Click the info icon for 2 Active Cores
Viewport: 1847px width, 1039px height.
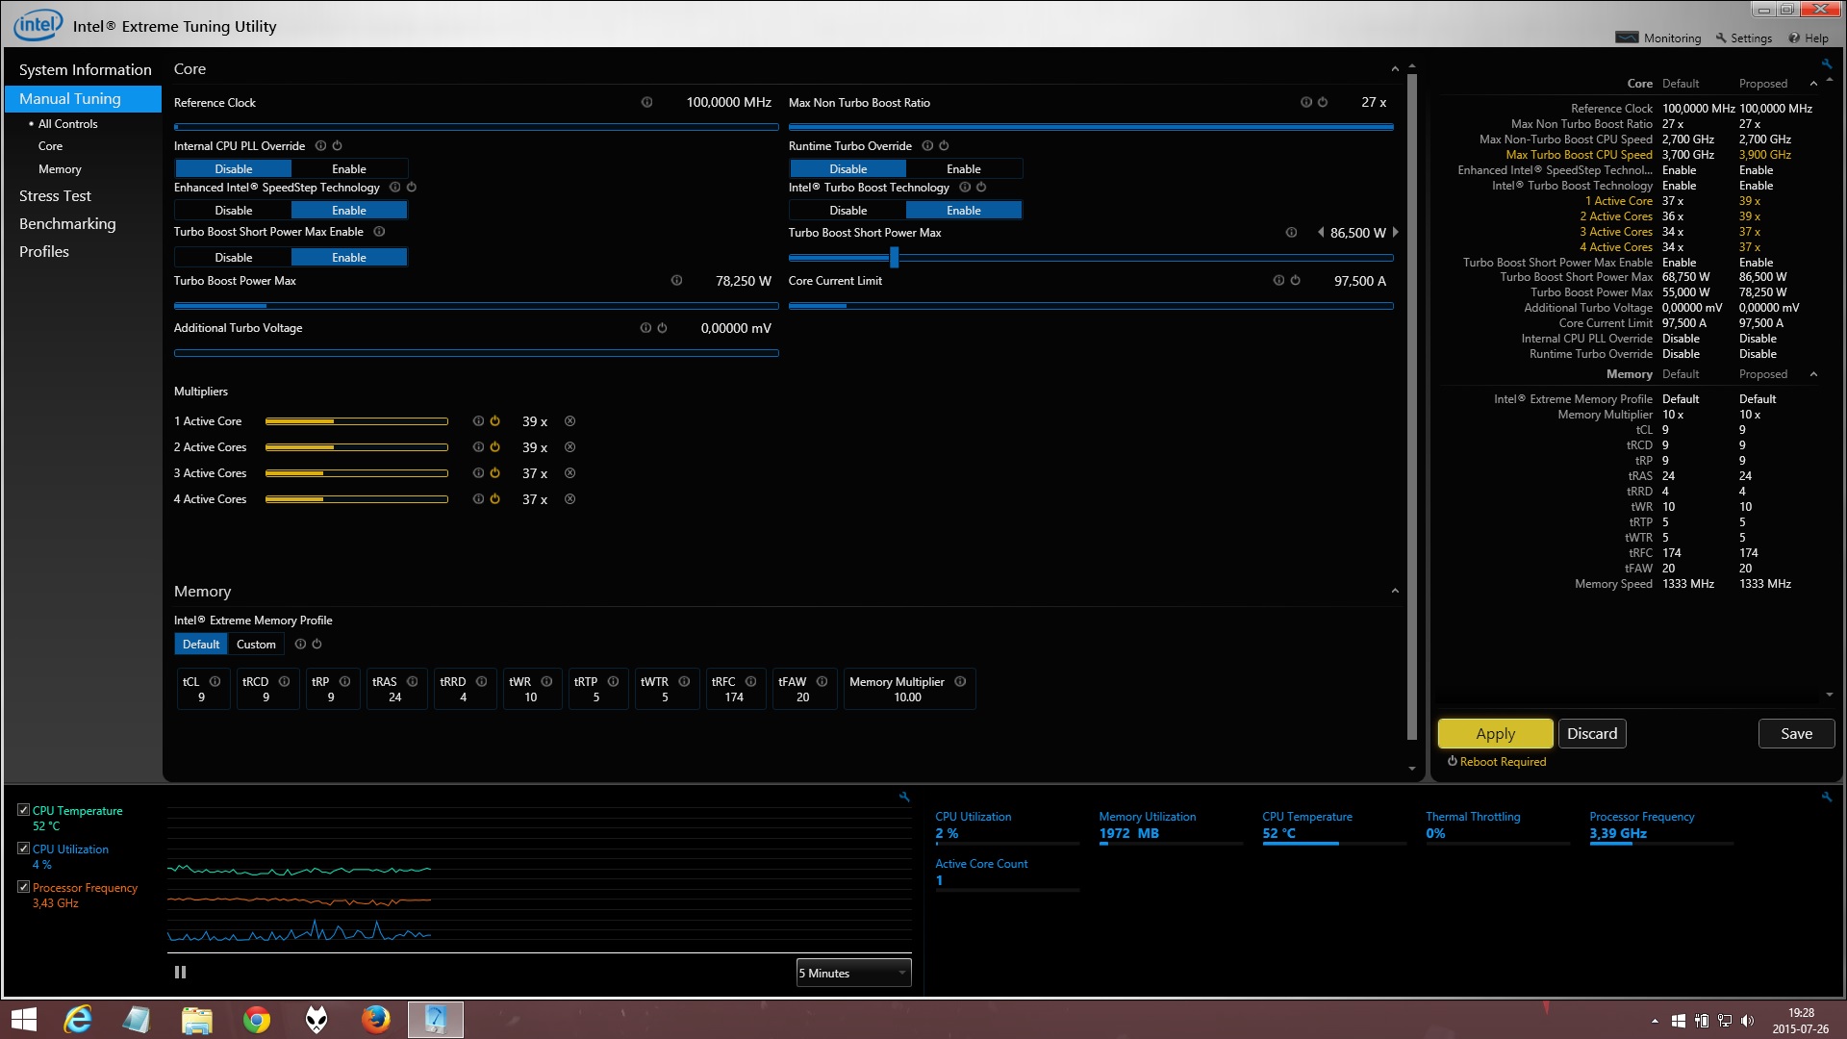(x=478, y=447)
